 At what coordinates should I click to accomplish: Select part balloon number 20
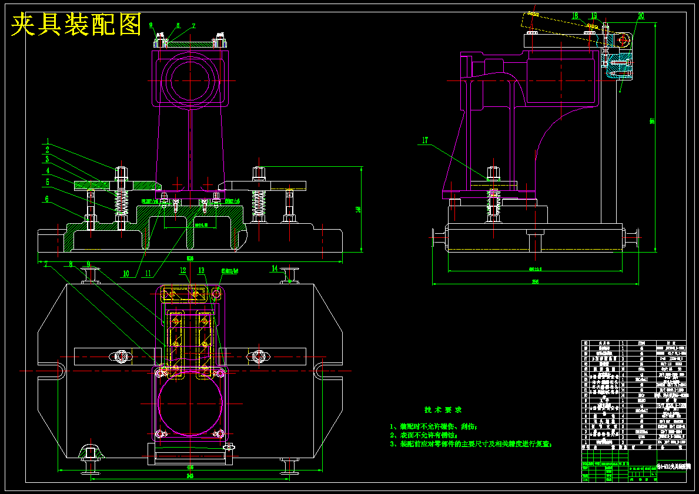tap(641, 16)
